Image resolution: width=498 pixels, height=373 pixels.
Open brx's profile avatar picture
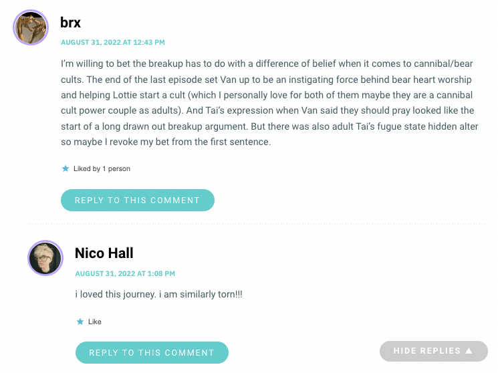31,27
